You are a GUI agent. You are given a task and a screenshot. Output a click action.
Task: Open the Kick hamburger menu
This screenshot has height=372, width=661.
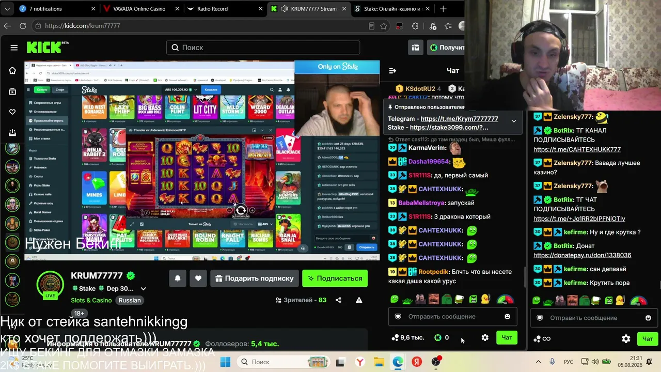point(14,48)
